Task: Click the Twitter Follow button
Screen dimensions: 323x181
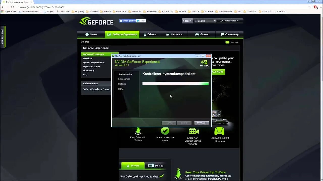Action: click(x=141, y=21)
